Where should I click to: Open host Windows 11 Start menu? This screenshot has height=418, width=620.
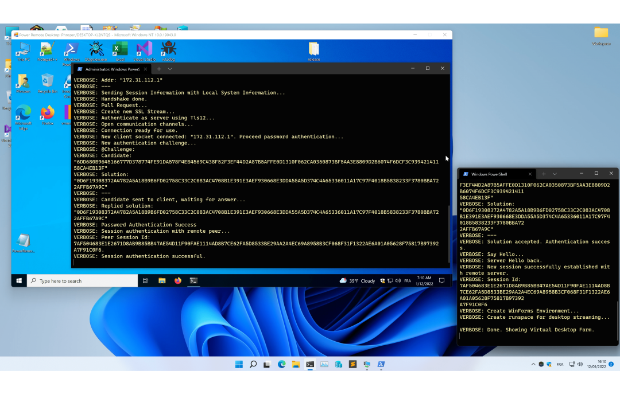coord(239,364)
